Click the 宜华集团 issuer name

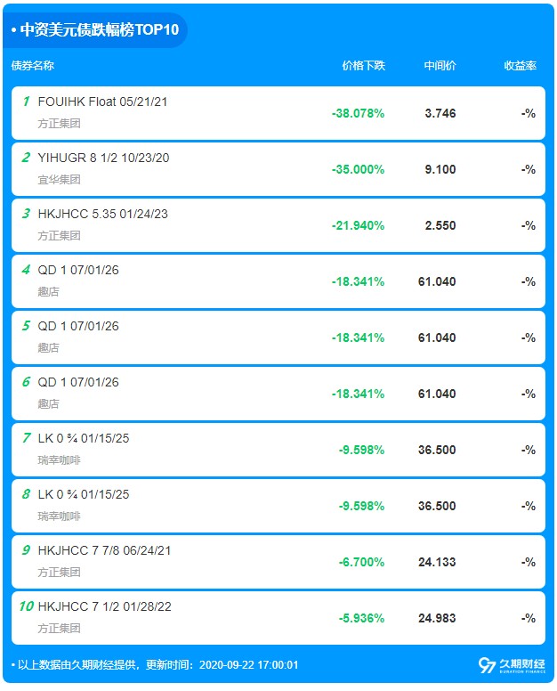click(59, 179)
